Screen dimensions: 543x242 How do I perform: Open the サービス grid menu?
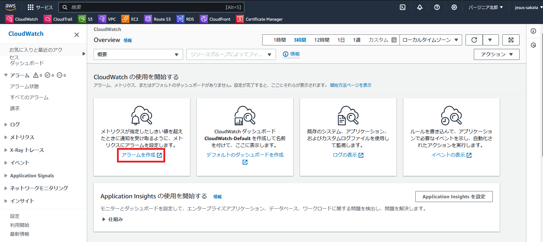(40, 7)
